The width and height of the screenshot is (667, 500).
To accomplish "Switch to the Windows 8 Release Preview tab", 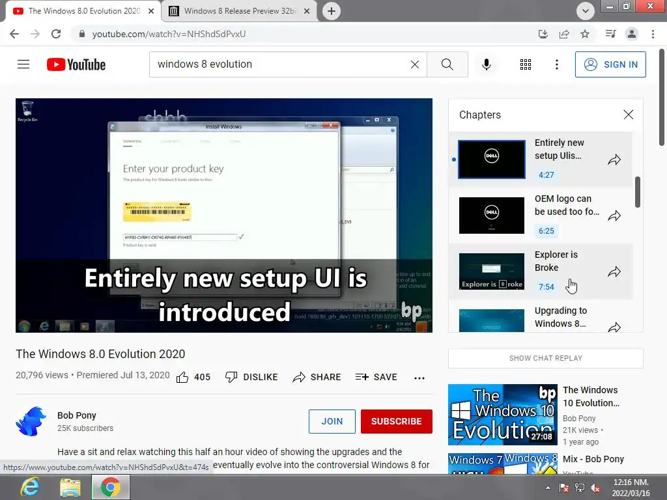I will tap(239, 11).
